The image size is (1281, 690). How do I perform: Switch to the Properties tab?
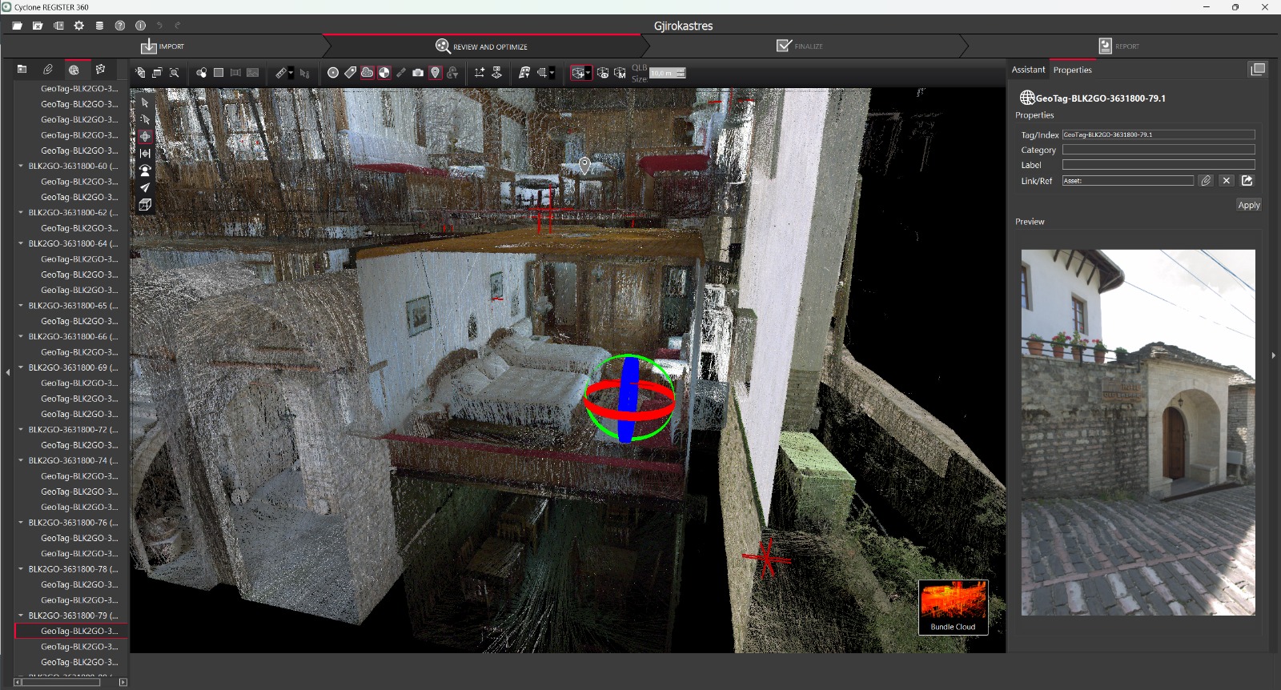(1072, 70)
